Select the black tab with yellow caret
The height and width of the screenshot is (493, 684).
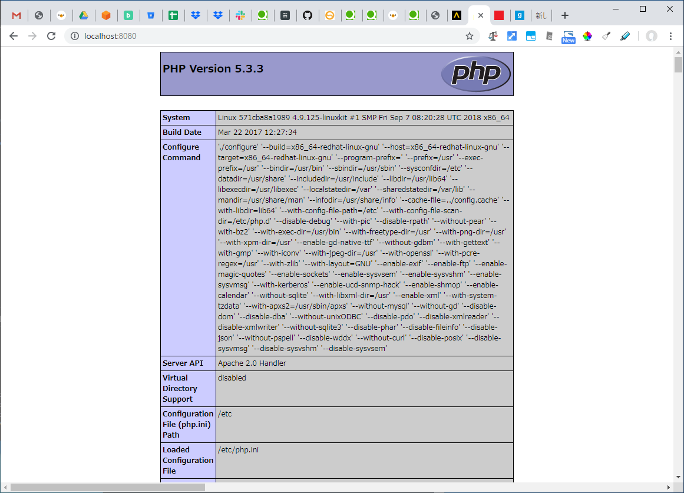[x=457, y=16]
